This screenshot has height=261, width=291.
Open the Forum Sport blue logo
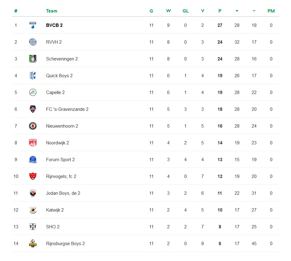(x=33, y=159)
